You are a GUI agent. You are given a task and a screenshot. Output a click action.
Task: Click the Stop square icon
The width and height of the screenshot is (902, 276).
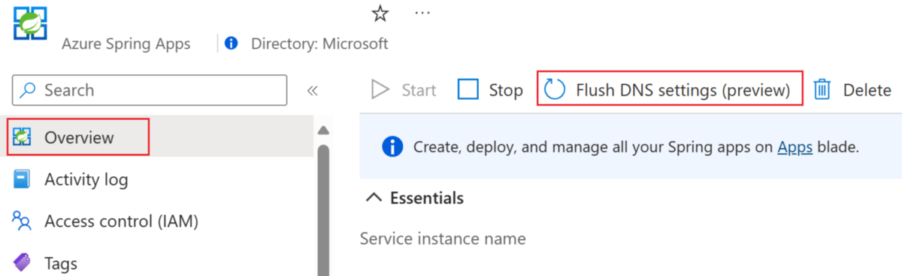468,90
